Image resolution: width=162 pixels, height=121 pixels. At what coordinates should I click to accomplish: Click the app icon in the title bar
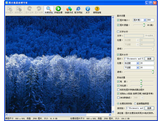7,3
